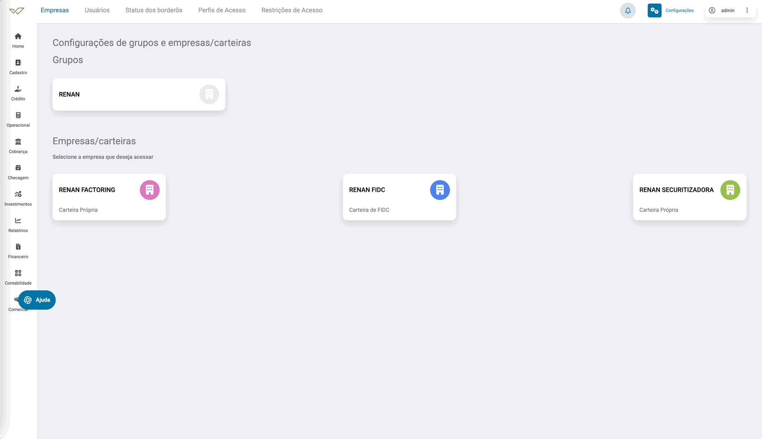Open the Financeiro sidebar section

click(x=18, y=247)
